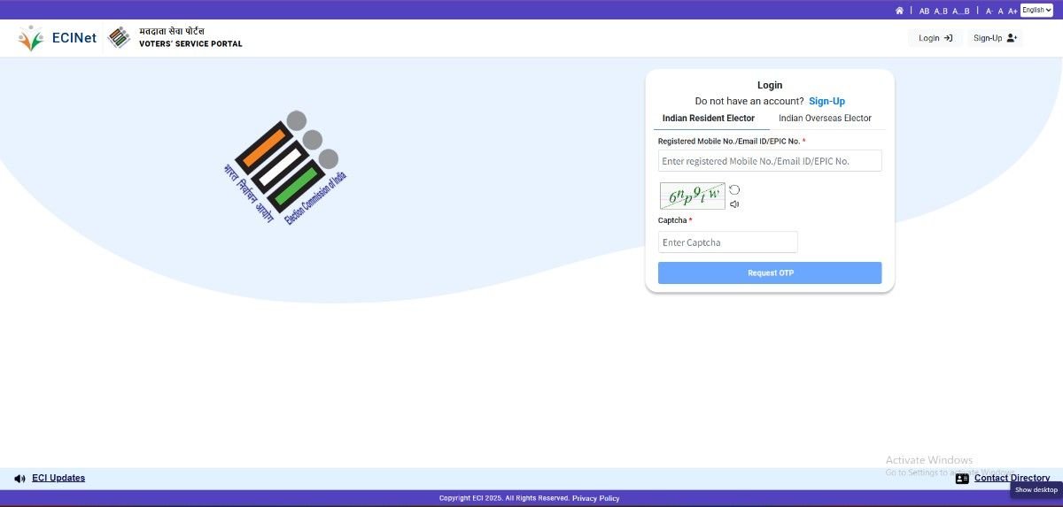Click the ECI Updates megaphone icon
The image size is (1063, 507).
click(19, 479)
